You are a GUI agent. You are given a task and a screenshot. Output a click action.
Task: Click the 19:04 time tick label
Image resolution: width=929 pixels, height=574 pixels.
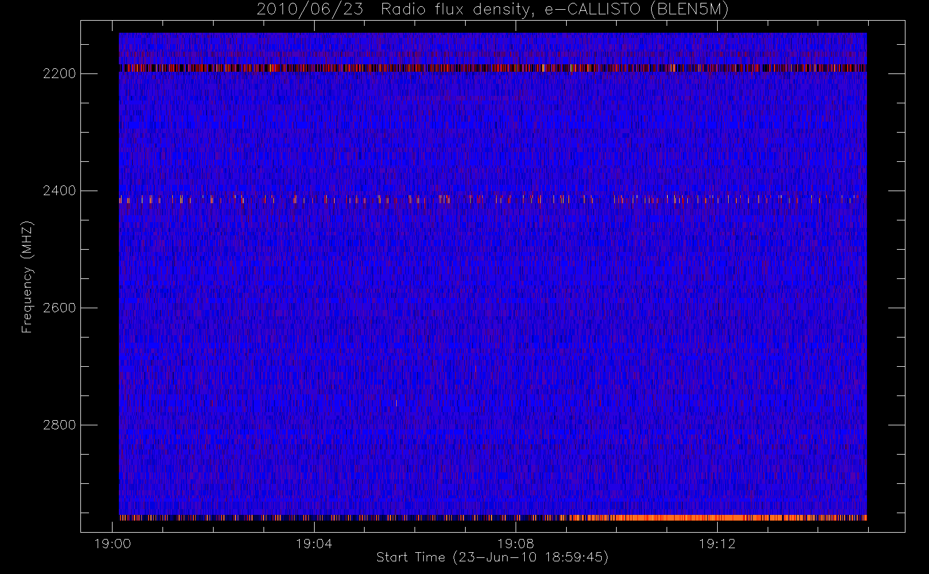click(314, 544)
